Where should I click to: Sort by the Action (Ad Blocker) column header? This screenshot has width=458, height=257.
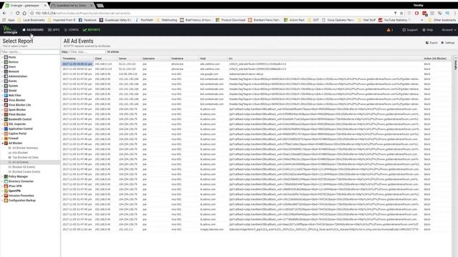coord(437,59)
